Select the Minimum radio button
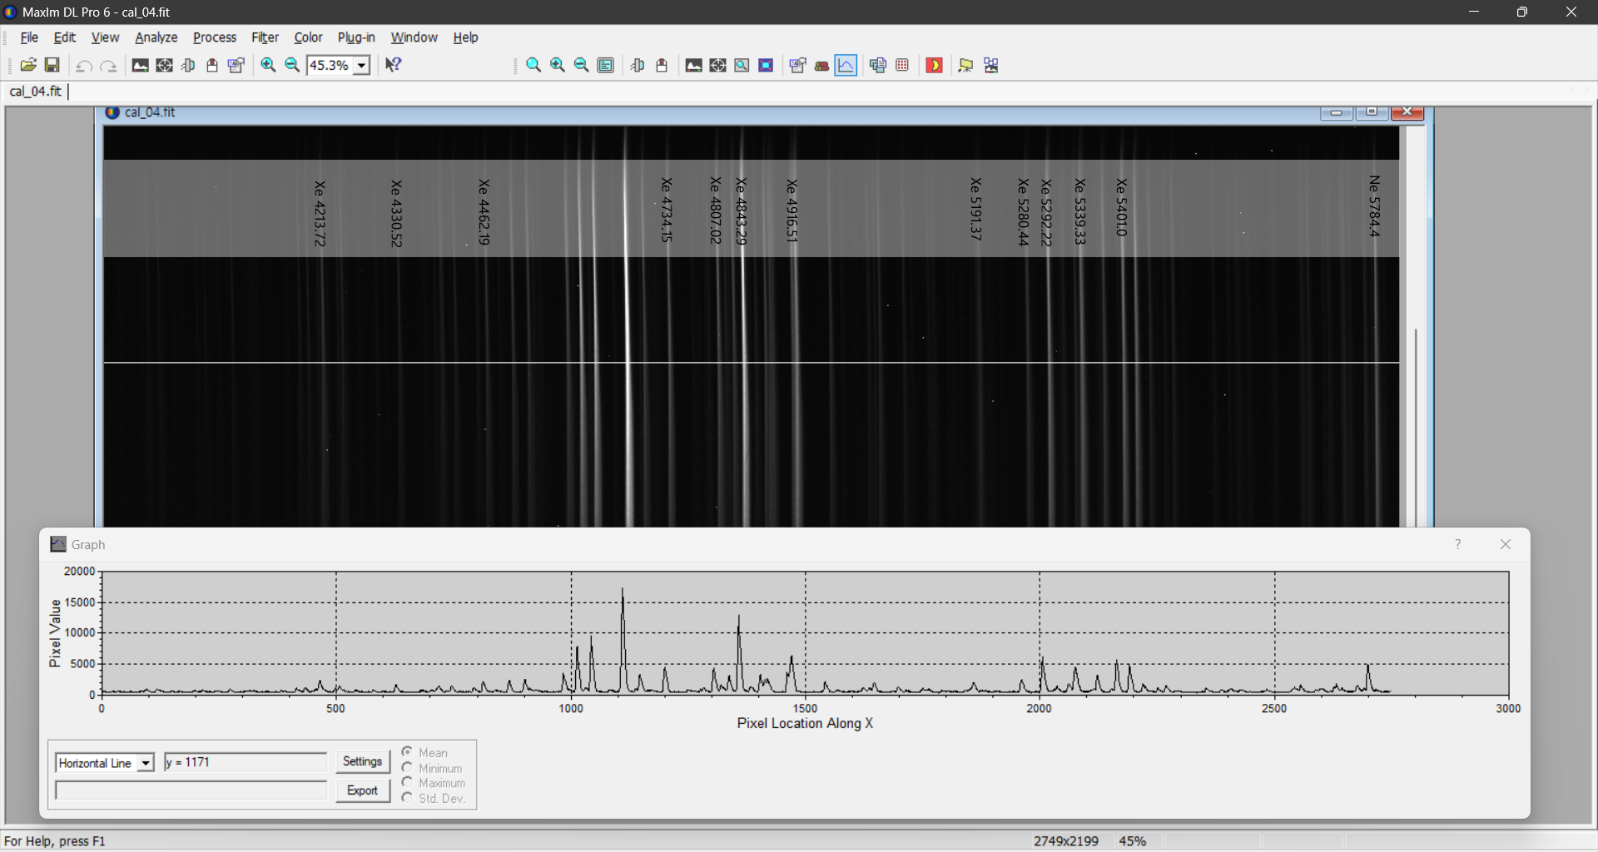 pos(407,768)
